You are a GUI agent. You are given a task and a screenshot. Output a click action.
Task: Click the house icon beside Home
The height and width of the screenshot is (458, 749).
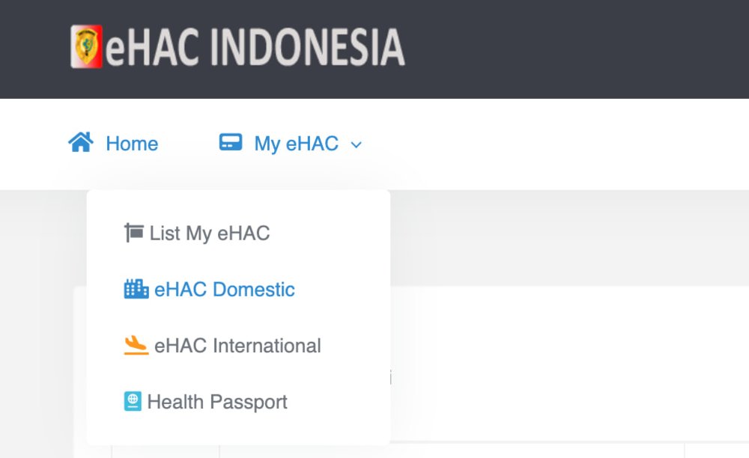tap(79, 141)
